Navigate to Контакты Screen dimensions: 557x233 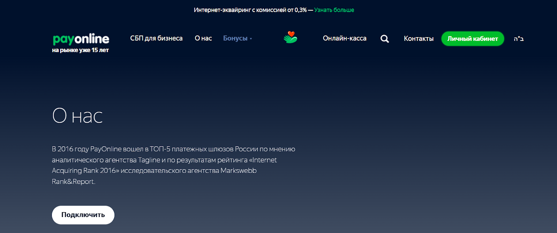pyautogui.click(x=418, y=39)
